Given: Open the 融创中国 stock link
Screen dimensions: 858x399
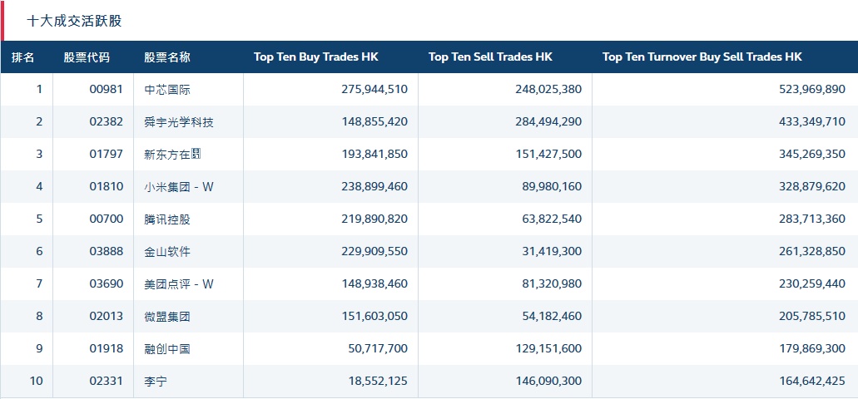Looking at the screenshot, I should click(167, 349).
